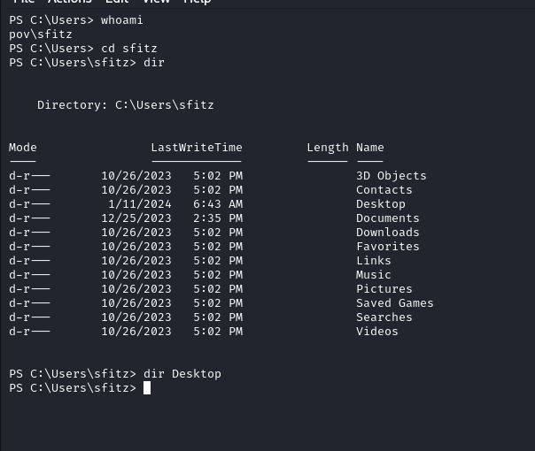Click the block cursor at the last prompt
Image resolution: width=535 pixels, height=451 pixels.
[x=147, y=388]
